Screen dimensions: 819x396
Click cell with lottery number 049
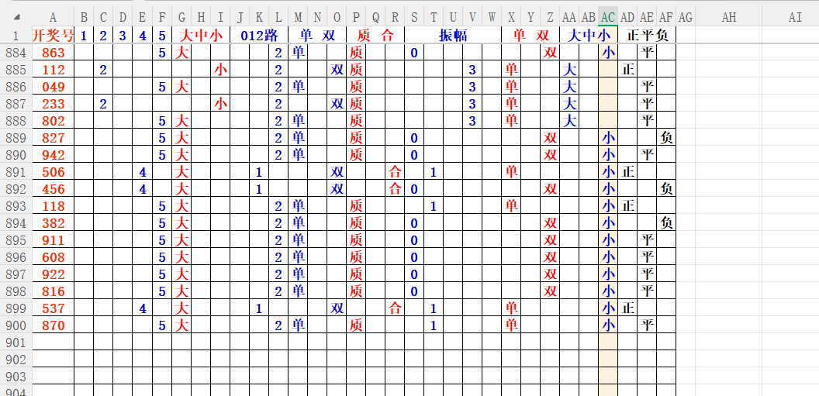[53, 87]
